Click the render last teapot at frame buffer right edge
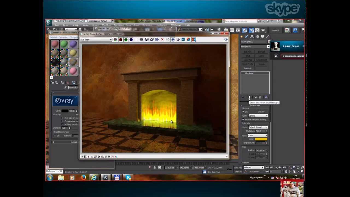The image size is (350, 197). (x=226, y=40)
